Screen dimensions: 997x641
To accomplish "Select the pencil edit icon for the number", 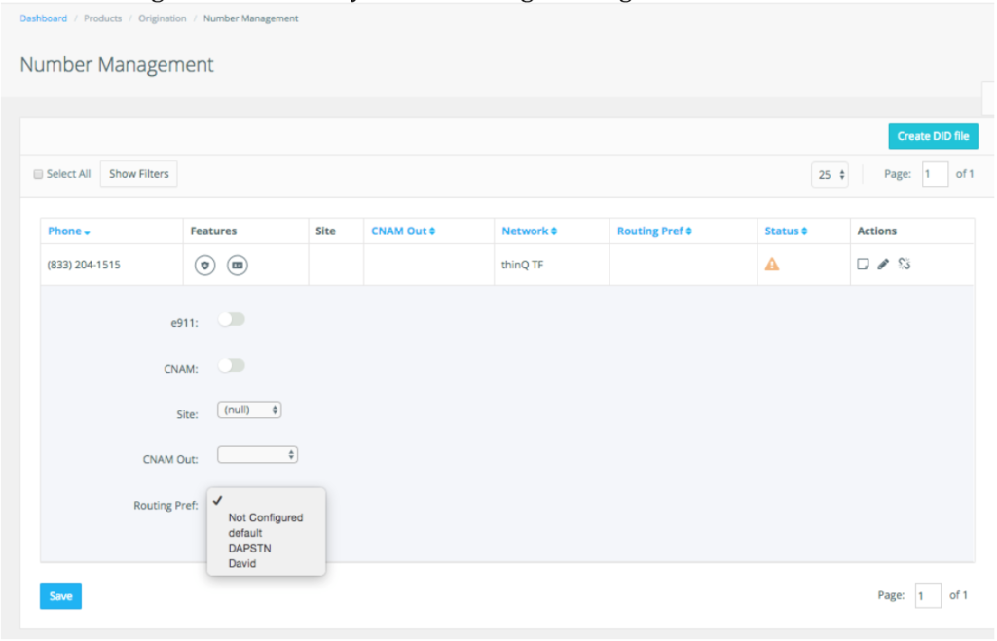I will (882, 264).
